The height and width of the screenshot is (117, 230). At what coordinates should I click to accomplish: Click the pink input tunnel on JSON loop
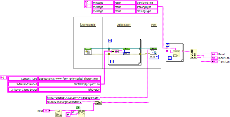click(x=167, y=51)
